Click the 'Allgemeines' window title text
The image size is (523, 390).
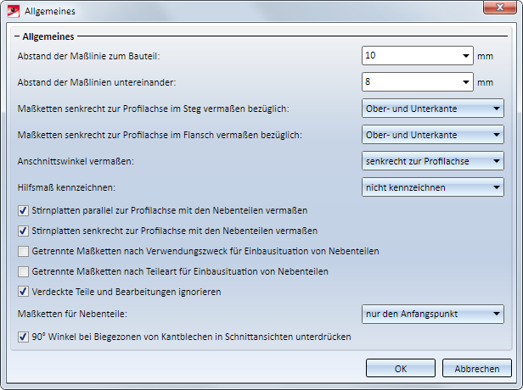50,11
